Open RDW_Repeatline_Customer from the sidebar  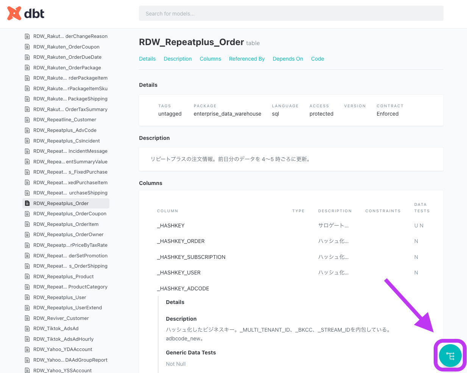65,120
